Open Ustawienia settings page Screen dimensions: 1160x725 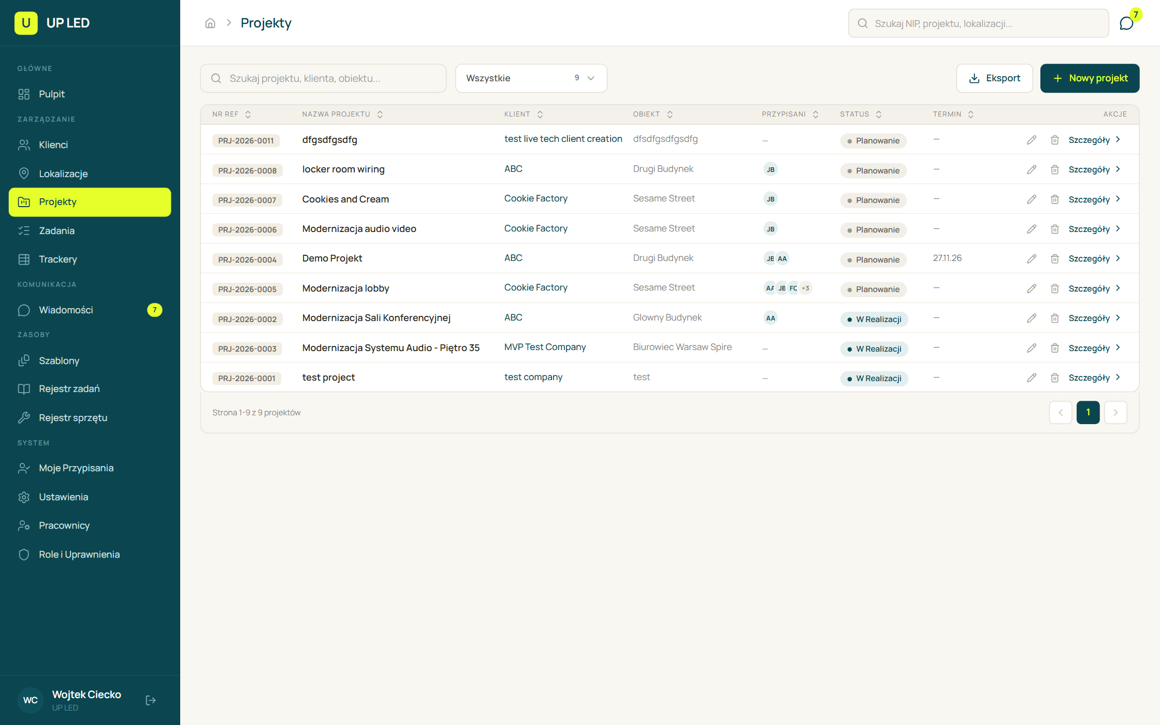click(90, 497)
